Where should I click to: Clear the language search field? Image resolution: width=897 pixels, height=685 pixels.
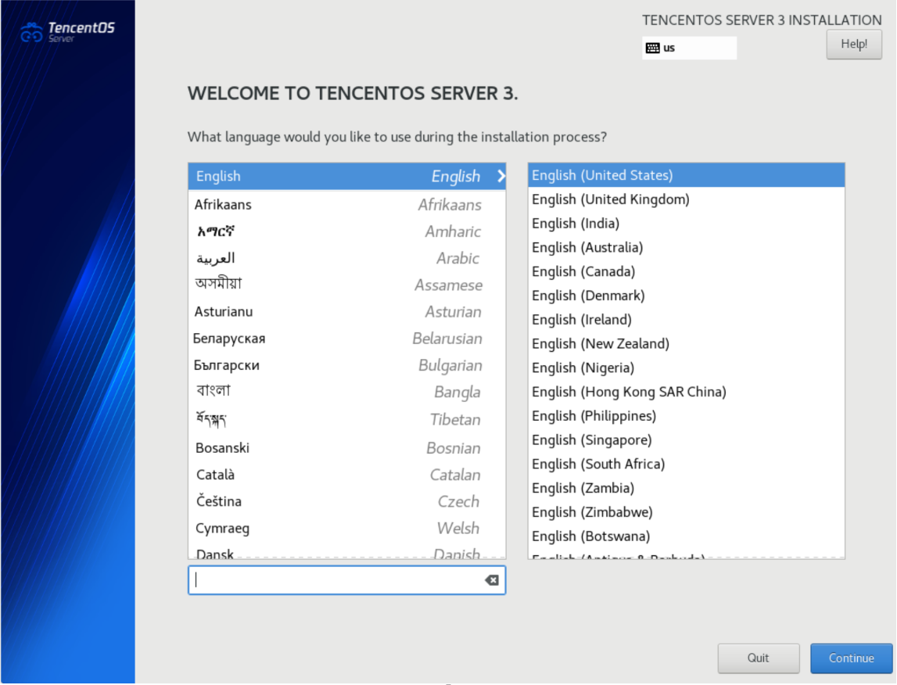tap(491, 580)
